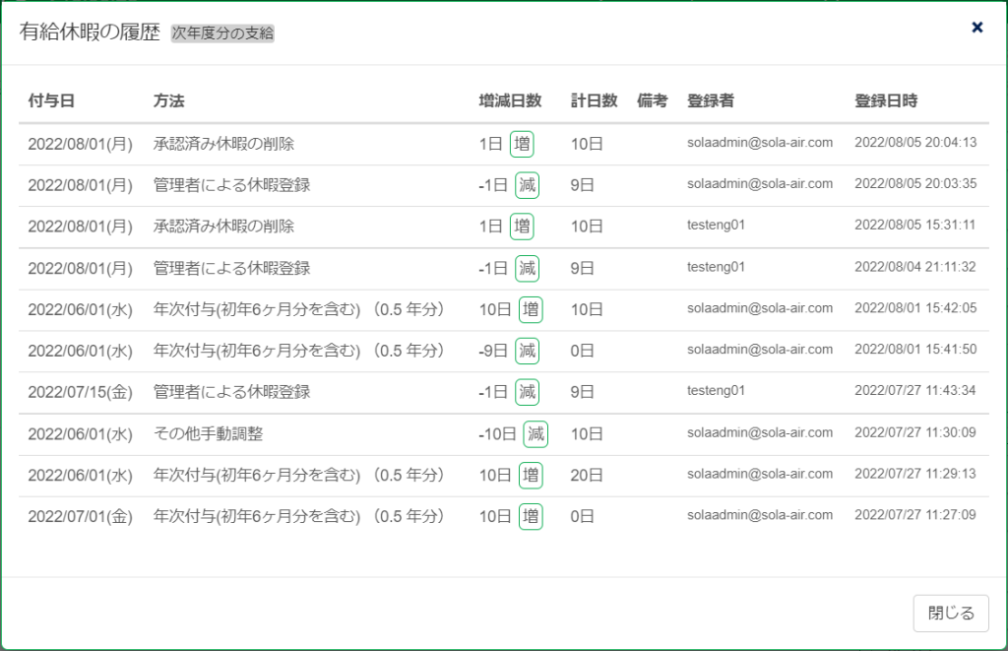Image resolution: width=1008 pixels, height=651 pixels.
Task: Click the 次年度分の支給 badge beside the title
Action: click(x=222, y=33)
